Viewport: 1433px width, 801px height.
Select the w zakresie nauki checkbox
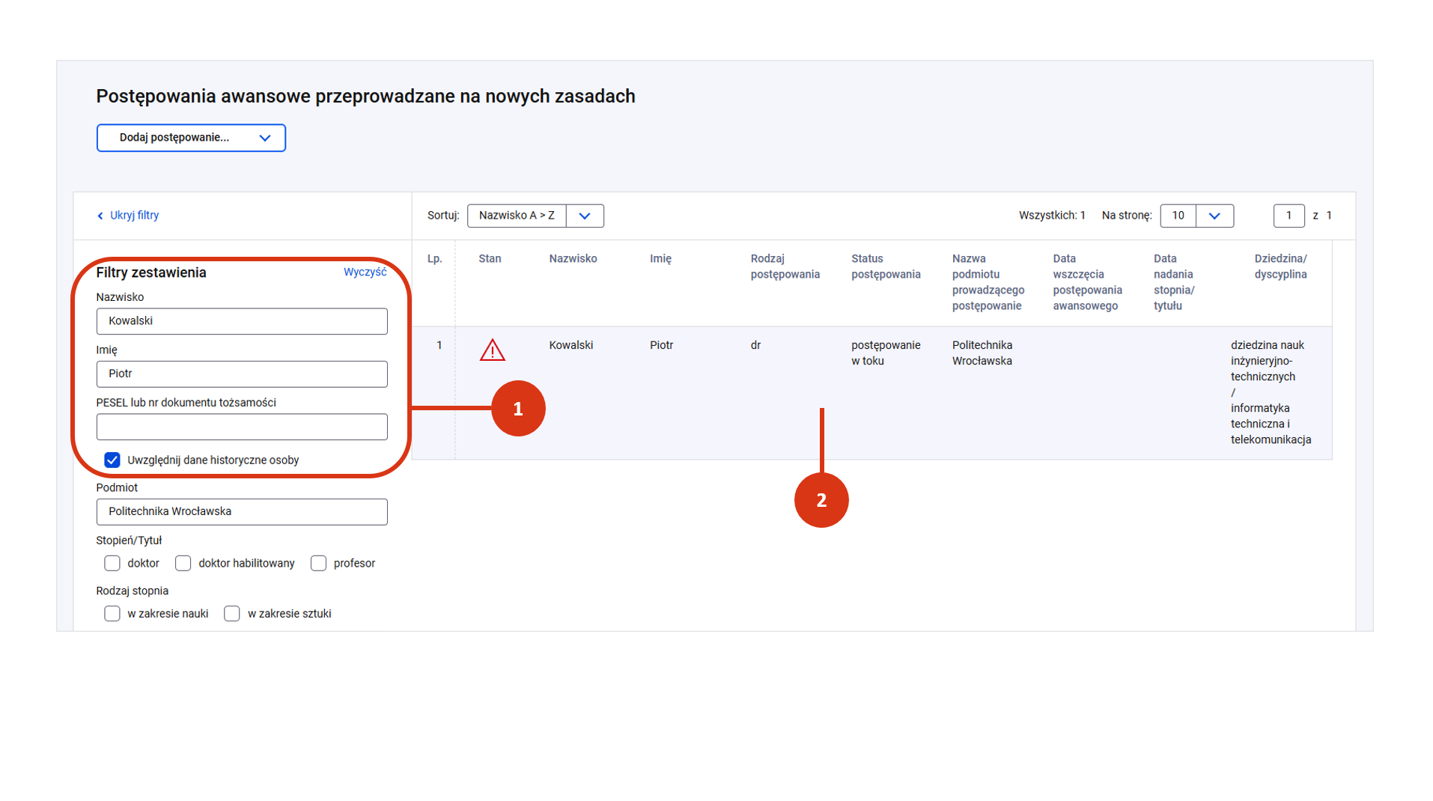112,614
